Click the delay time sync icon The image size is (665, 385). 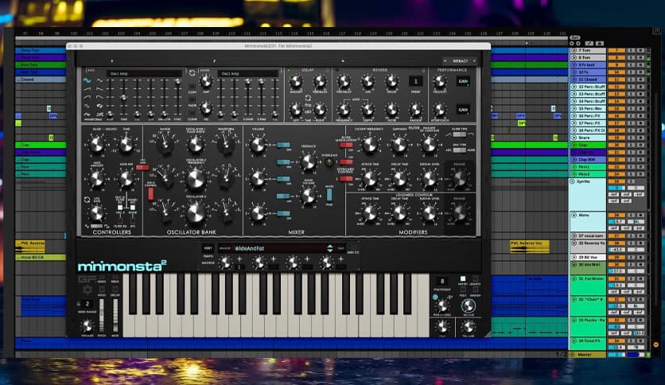(x=308, y=98)
